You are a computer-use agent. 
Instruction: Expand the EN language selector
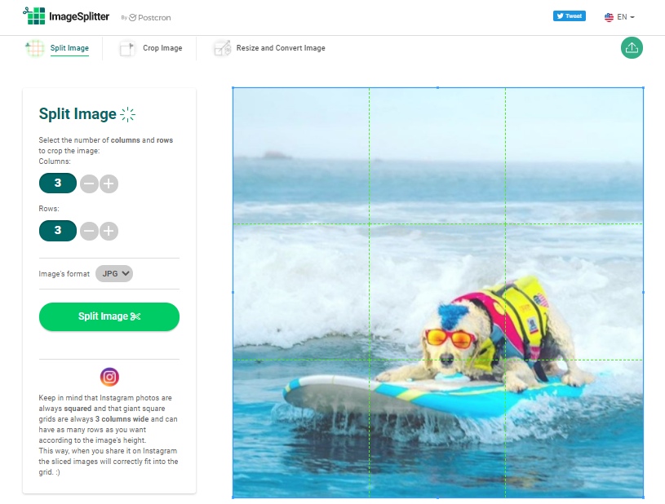pos(619,17)
